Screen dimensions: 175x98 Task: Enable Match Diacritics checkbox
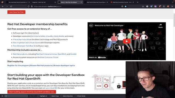[x=61, y=96]
